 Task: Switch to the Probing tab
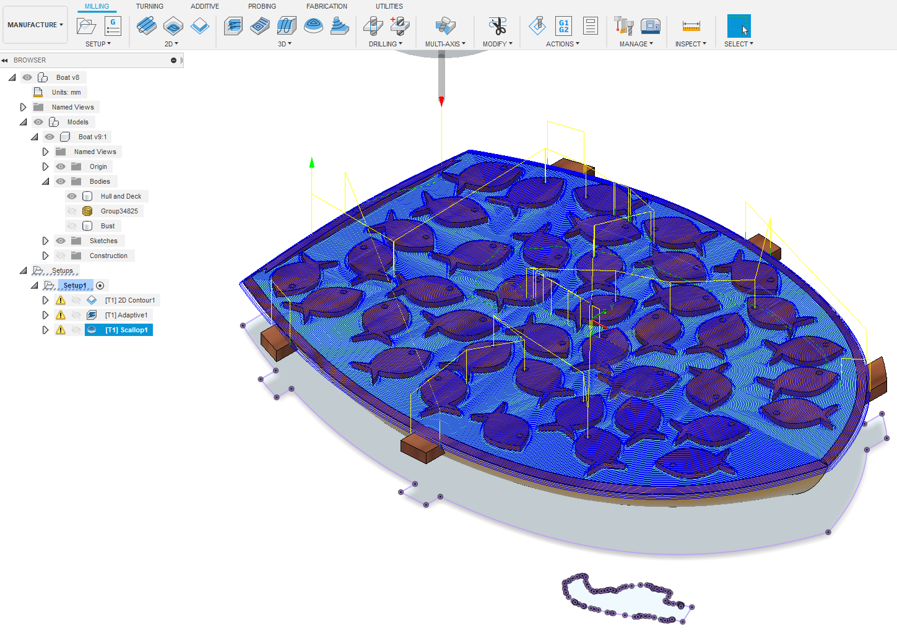tap(262, 6)
